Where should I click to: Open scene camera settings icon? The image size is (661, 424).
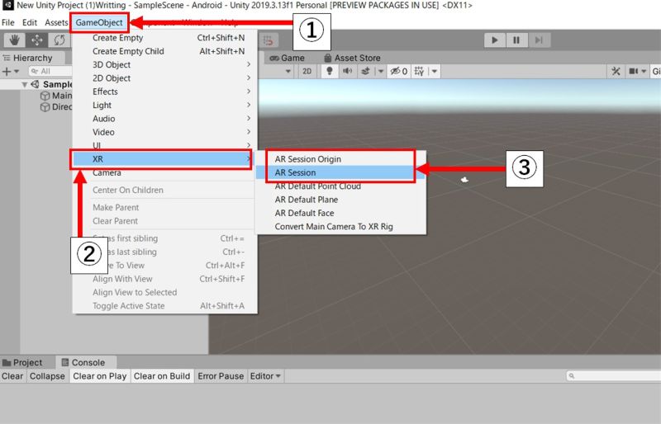coord(633,71)
